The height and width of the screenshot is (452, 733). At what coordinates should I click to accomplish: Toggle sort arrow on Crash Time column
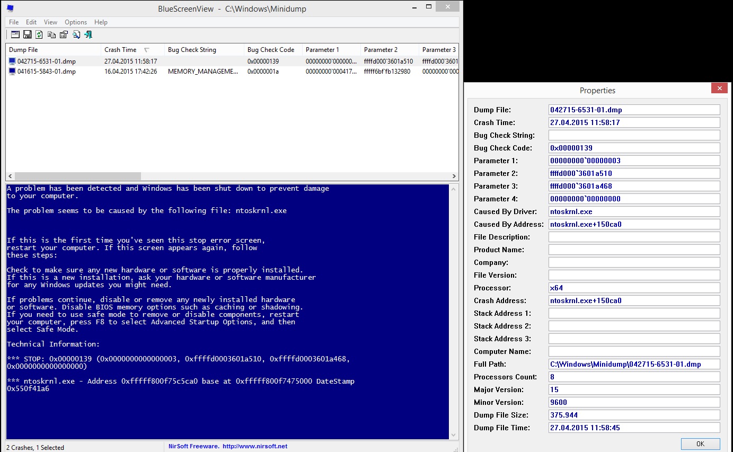click(147, 50)
